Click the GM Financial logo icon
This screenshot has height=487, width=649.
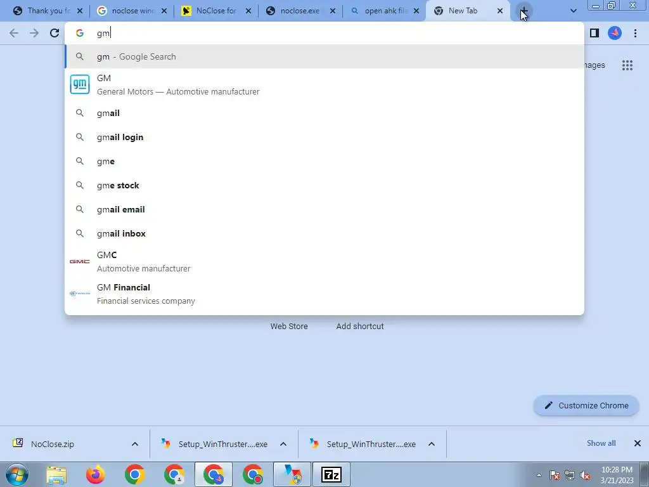click(79, 294)
